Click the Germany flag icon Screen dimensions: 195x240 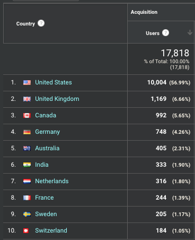27,132
